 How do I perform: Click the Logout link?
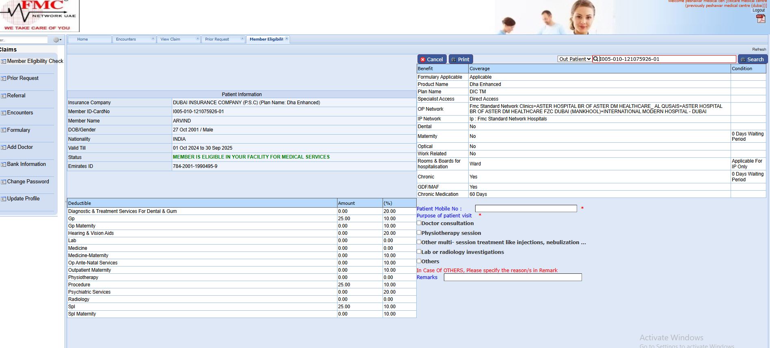(x=758, y=11)
